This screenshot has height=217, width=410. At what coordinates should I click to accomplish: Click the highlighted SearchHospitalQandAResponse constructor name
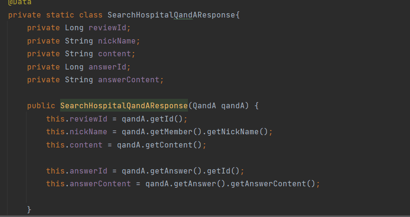tap(124, 105)
